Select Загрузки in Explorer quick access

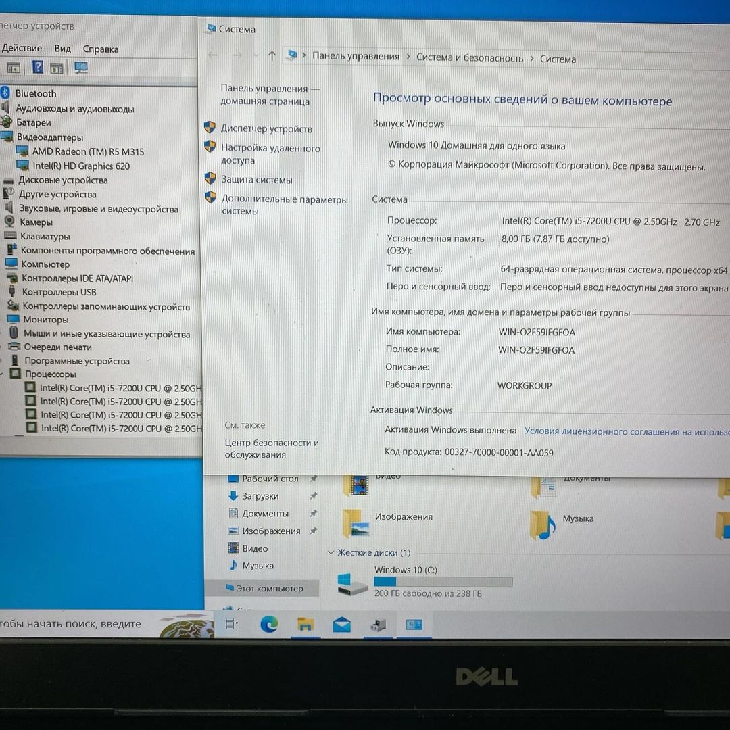[x=260, y=496]
